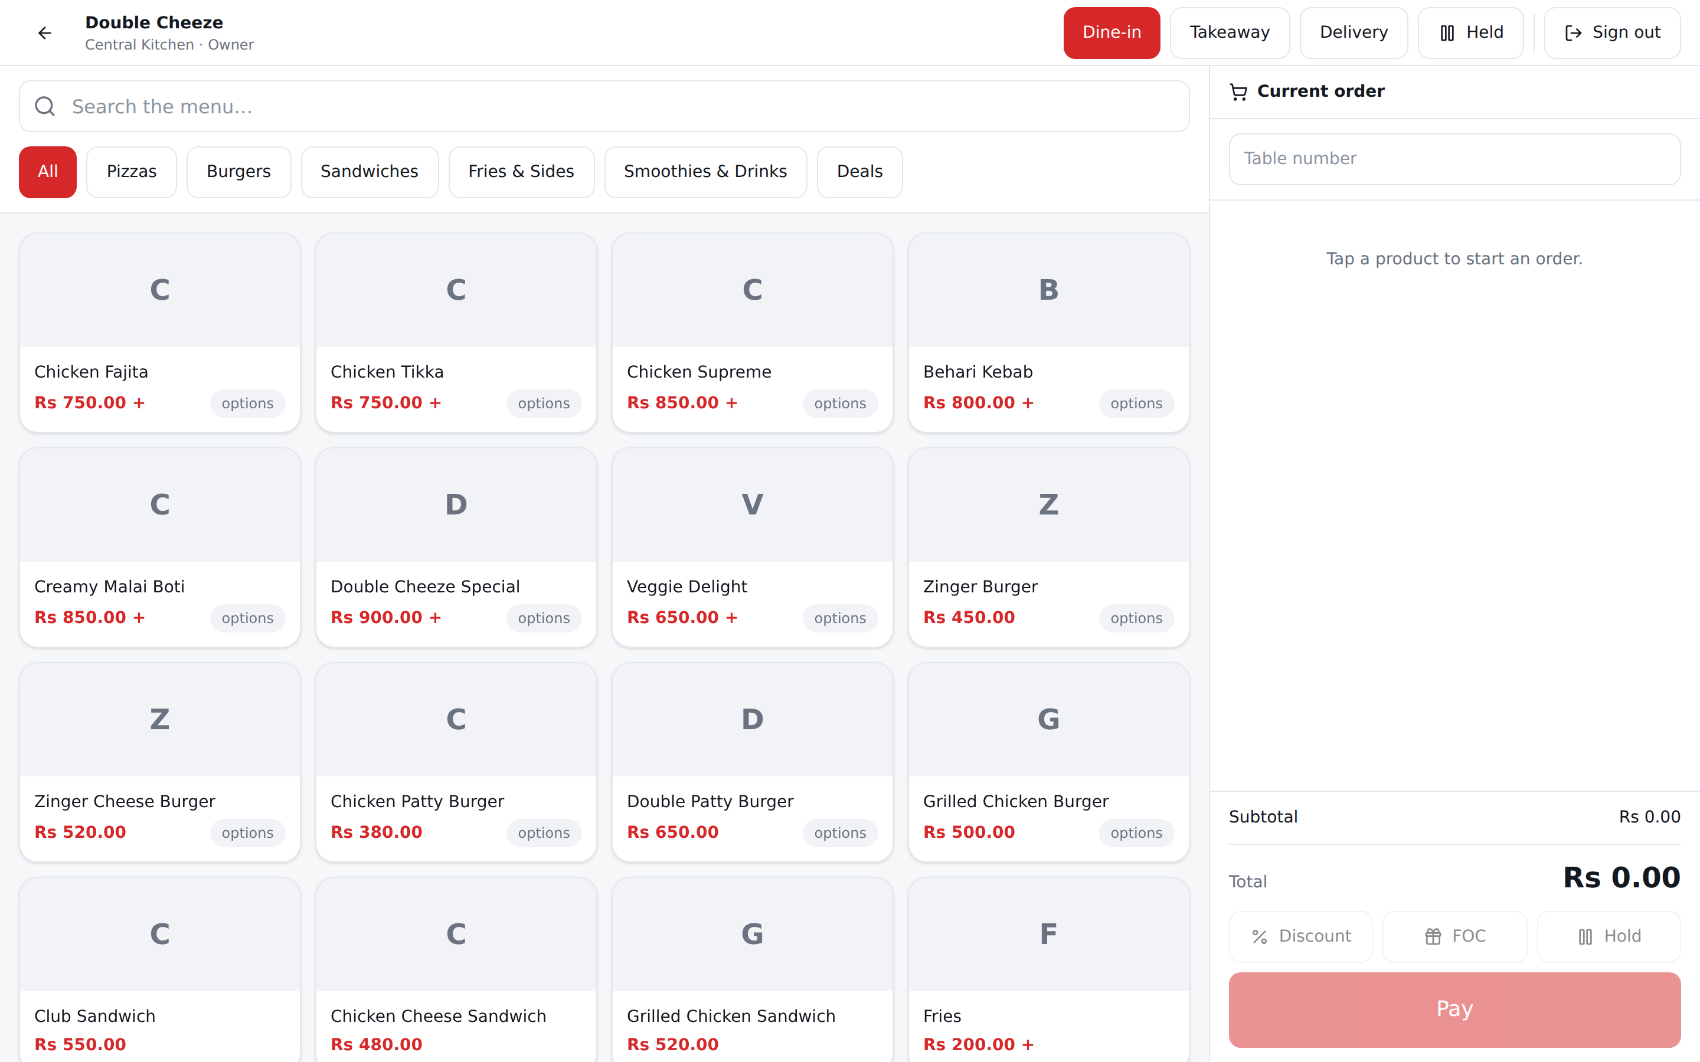Open options for Creamy Malai Boti
Image resolution: width=1700 pixels, height=1062 pixels.
(x=247, y=618)
